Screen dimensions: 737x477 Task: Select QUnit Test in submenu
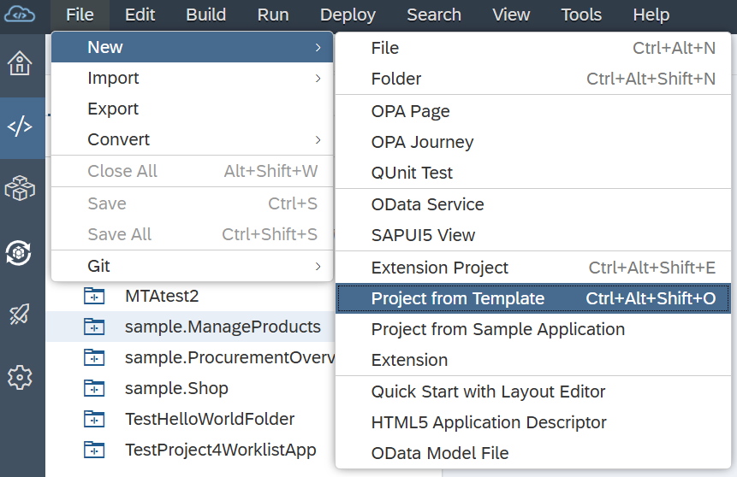click(x=533, y=173)
